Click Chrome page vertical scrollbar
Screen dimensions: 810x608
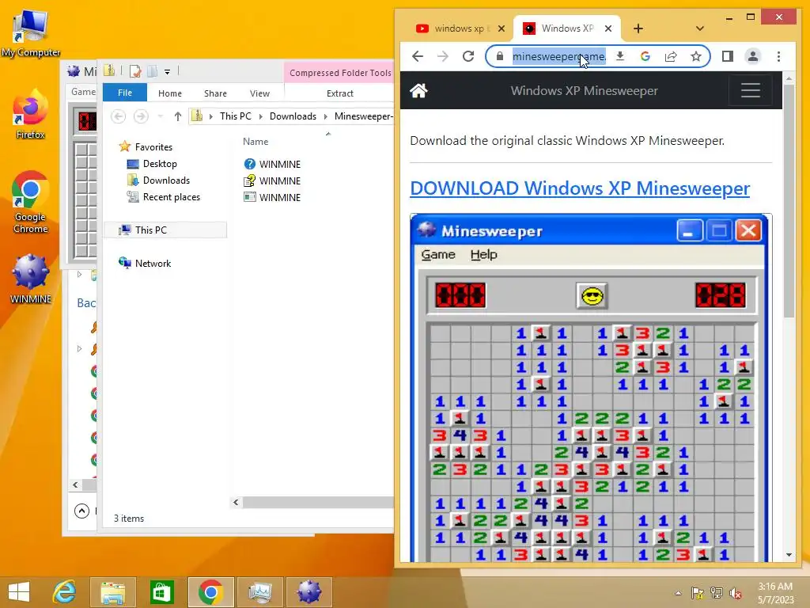789,202
